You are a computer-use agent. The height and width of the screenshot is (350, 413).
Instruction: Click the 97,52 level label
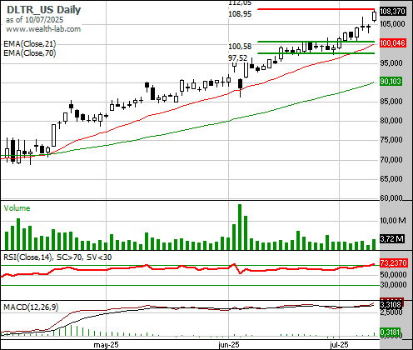click(237, 58)
